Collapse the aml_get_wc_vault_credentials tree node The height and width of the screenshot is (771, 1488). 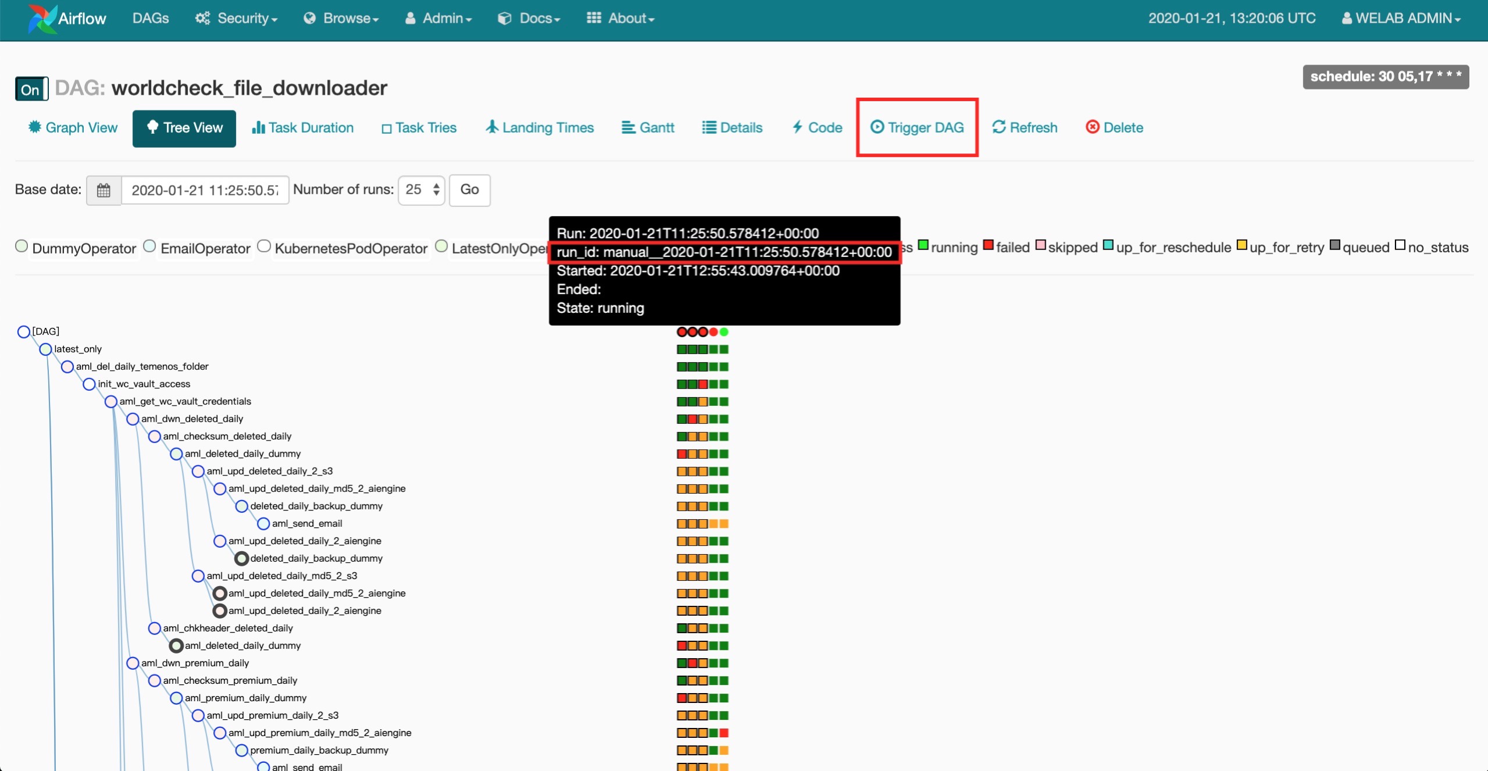[110, 402]
